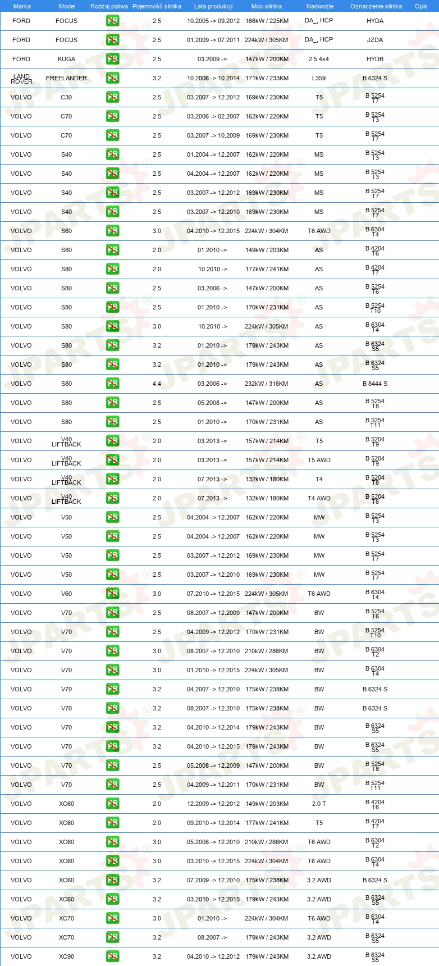Click the Marka column header

pos(22,6)
